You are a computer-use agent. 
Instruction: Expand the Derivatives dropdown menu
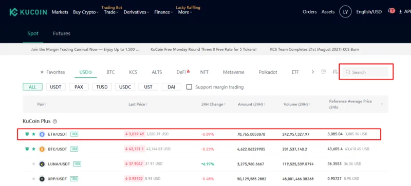click(136, 12)
